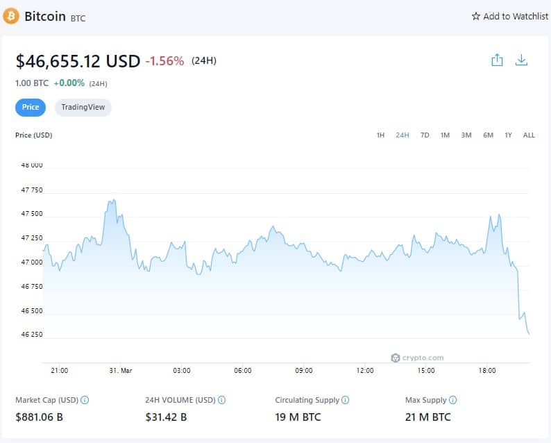Click the 47 500 price axis label
This screenshot has height=443, width=551.
(x=32, y=214)
